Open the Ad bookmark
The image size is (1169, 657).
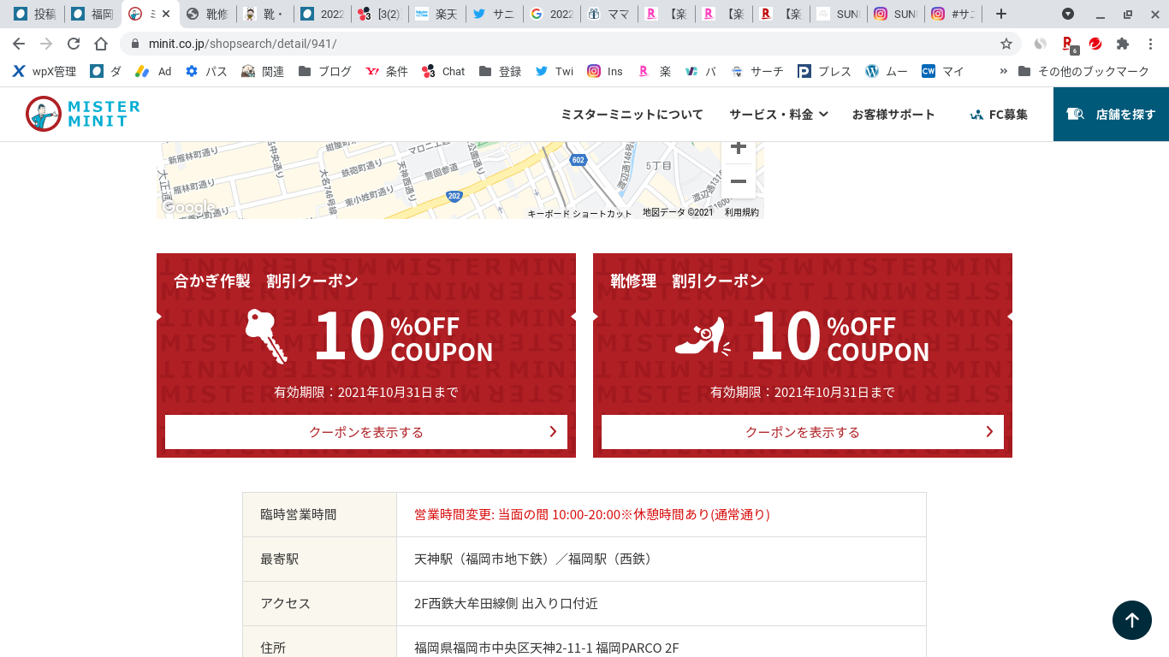pos(154,72)
